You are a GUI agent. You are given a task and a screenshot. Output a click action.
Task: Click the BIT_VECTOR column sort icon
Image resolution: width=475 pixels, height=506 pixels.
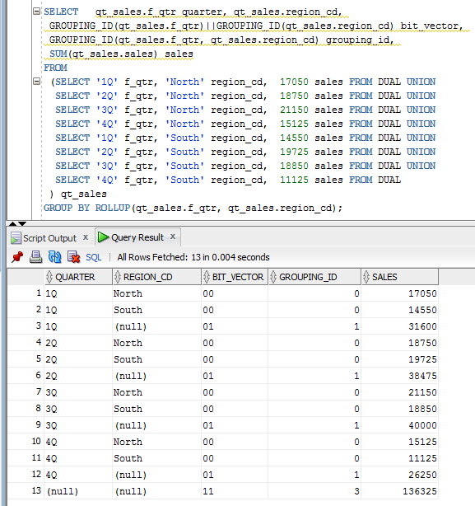click(x=207, y=277)
